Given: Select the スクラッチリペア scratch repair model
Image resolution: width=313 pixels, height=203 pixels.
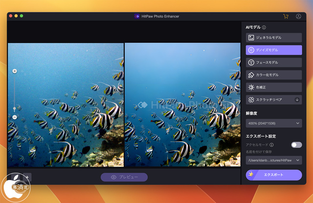Looking at the screenshot, I should point(274,100).
